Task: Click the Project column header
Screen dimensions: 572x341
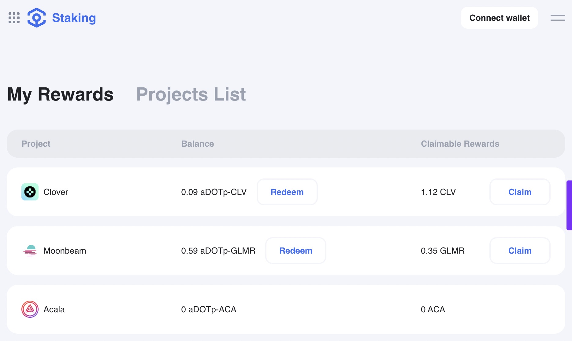Action: coord(36,144)
